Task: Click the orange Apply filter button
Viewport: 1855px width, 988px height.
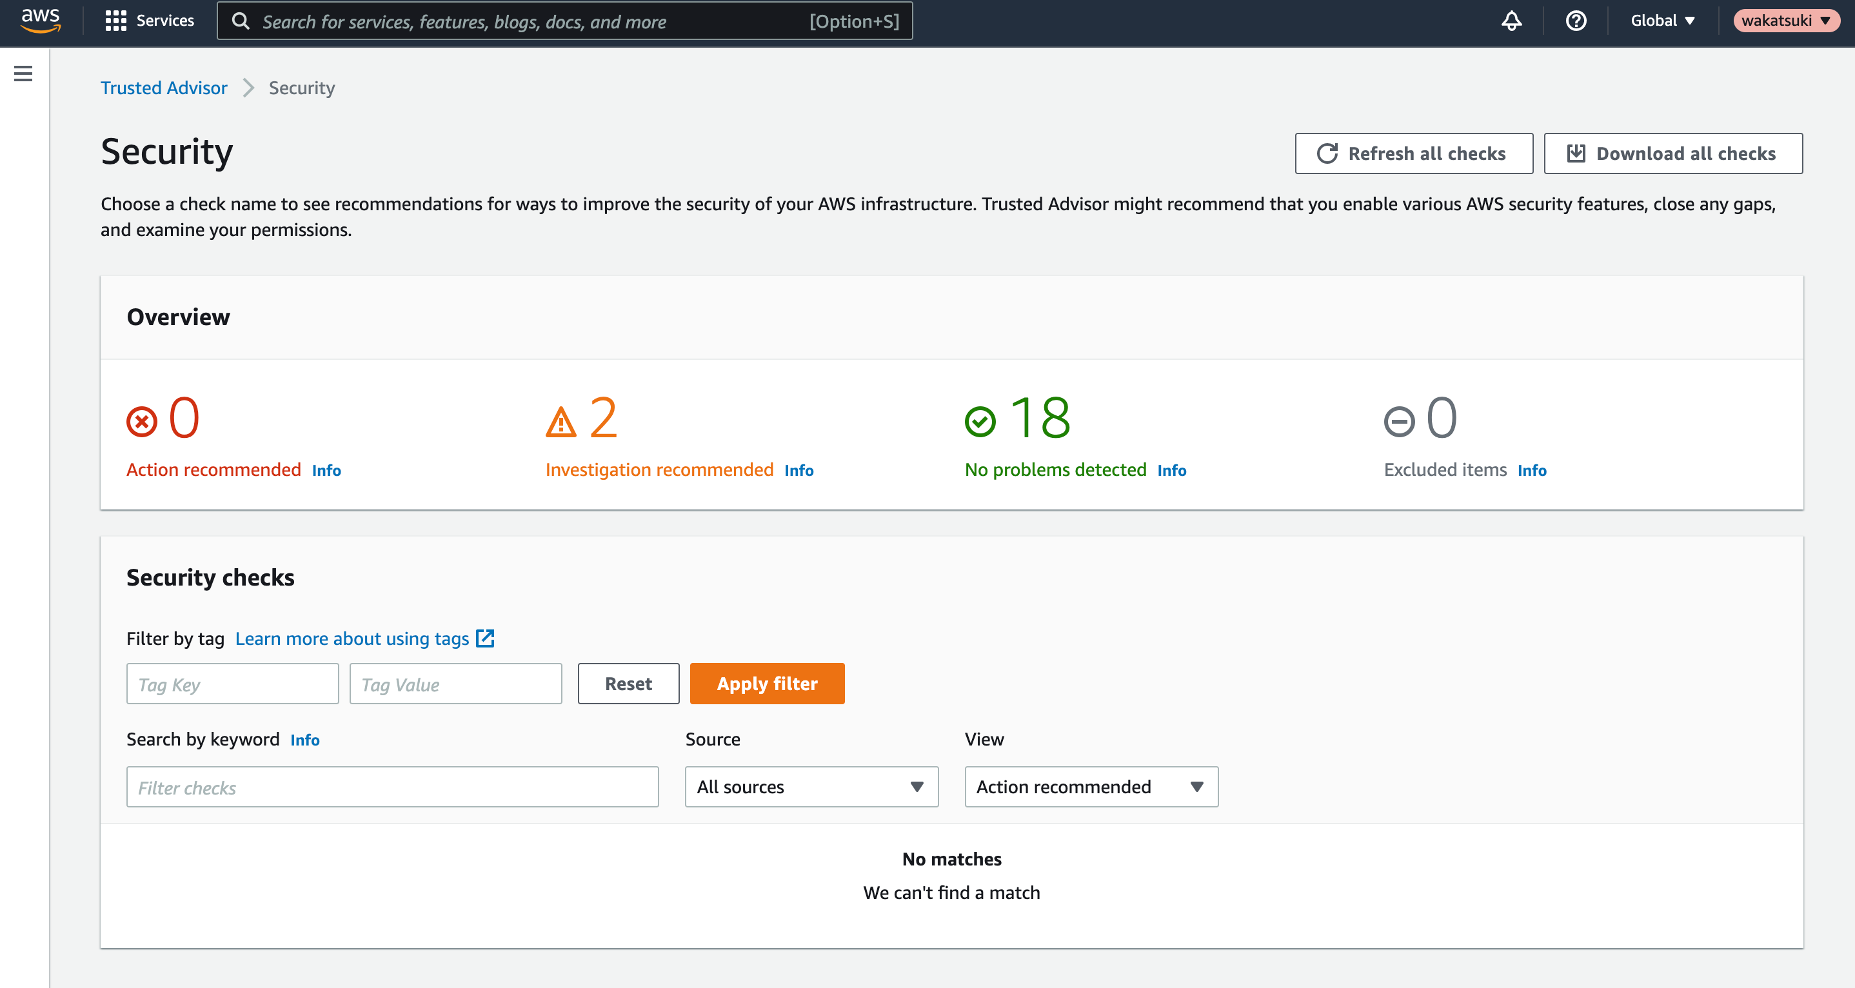Action: coord(767,684)
